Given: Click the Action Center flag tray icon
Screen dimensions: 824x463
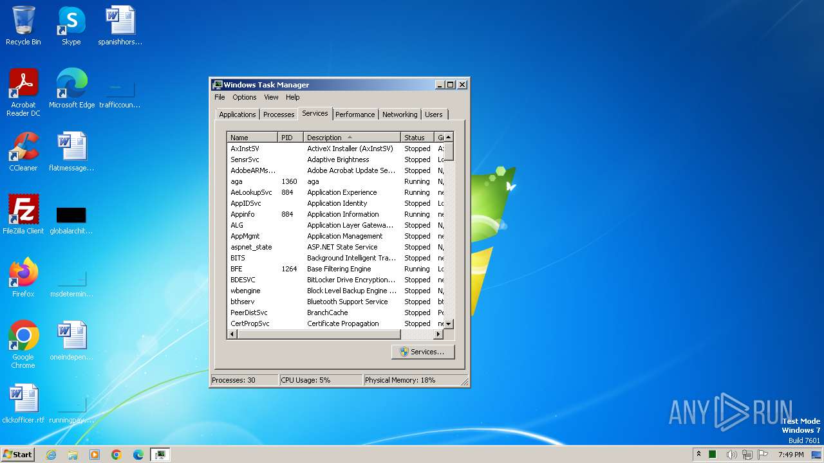Looking at the screenshot, I should click(762, 455).
